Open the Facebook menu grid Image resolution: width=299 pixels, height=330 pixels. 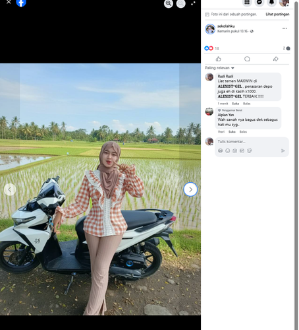(x=247, y=3)
